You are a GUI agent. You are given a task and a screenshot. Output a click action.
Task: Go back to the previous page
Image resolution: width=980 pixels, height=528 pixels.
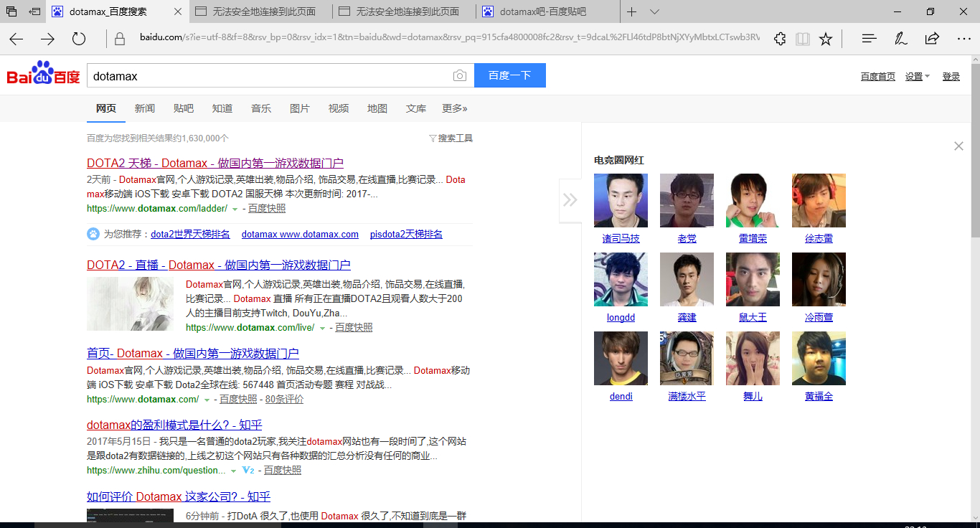[x=16, y=39]
